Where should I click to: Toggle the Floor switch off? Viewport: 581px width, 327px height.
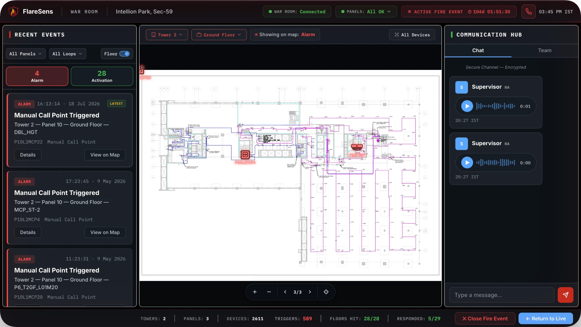(124, 54)
